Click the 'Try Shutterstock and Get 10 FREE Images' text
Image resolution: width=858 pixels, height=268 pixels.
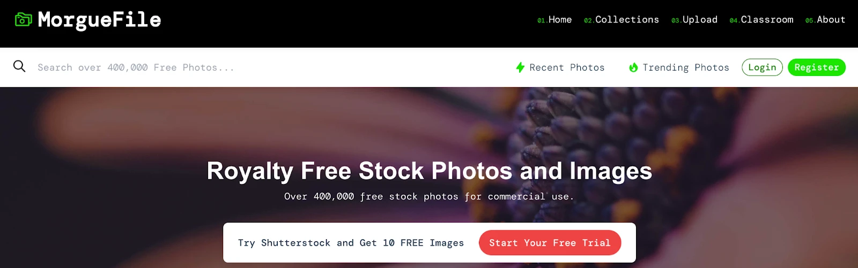click(351, 243)
